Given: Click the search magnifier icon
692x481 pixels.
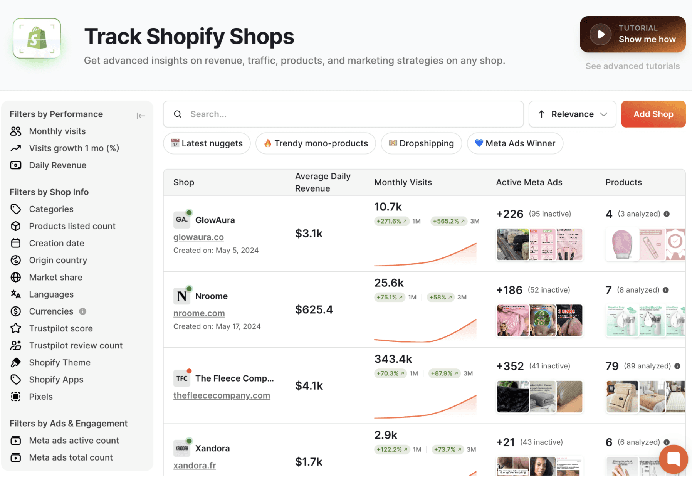Looking at the screenshot, I should click(x=178, y=114).
